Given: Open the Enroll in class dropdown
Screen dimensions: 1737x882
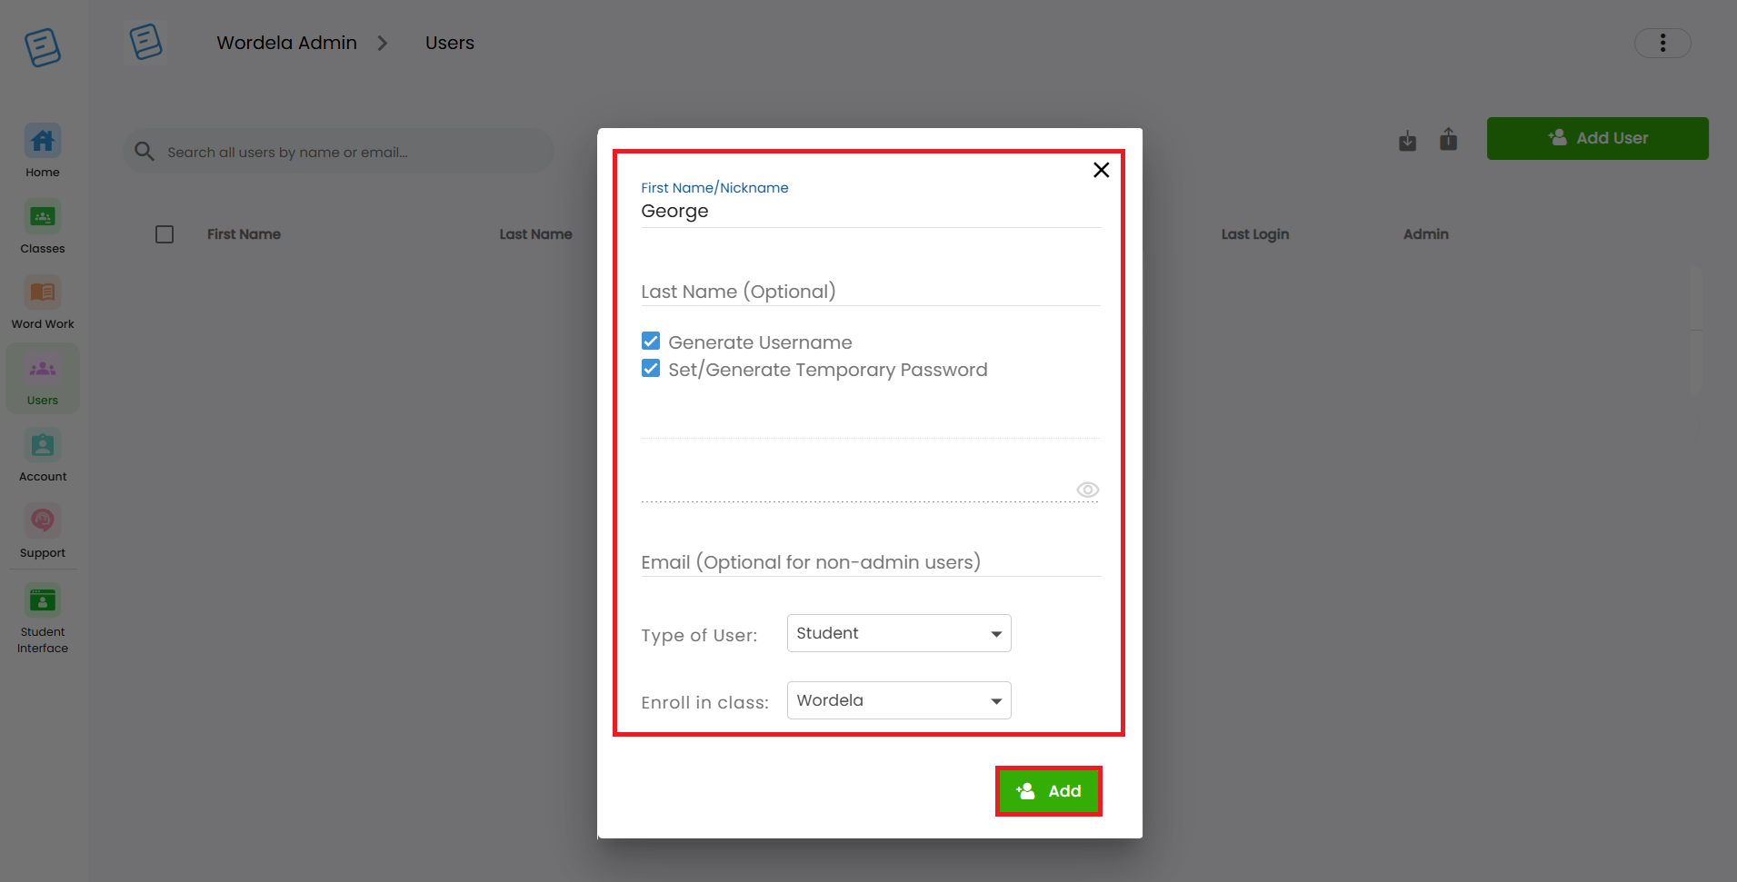Looking at the screenshot, I should 899,700.
